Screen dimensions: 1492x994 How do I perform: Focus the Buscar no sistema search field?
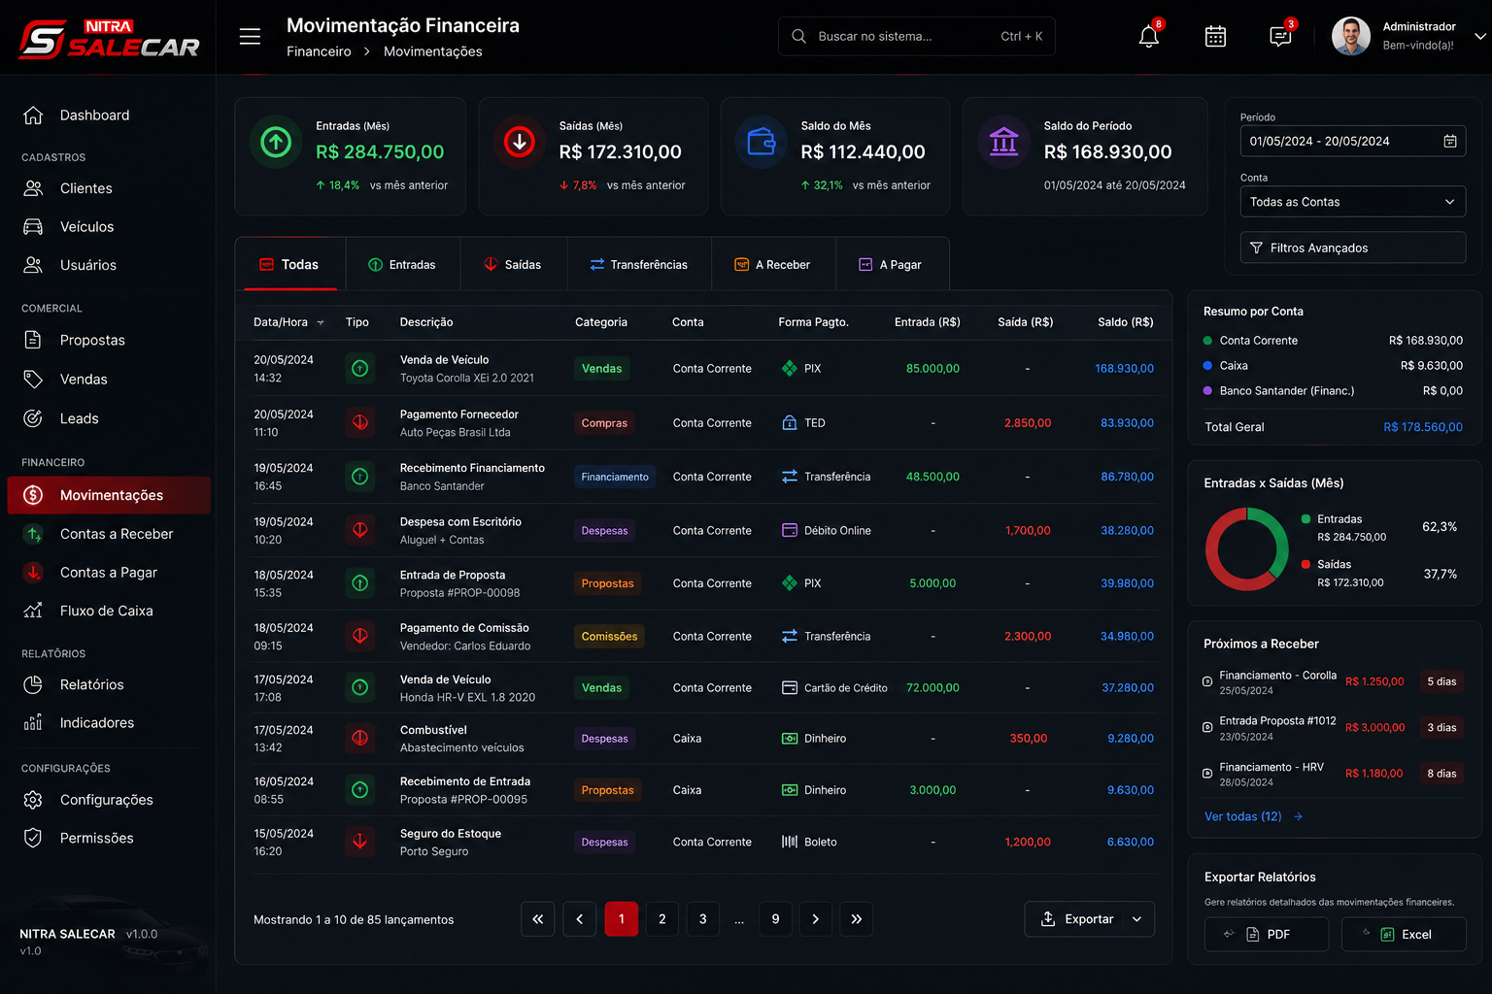coord(916,36)
